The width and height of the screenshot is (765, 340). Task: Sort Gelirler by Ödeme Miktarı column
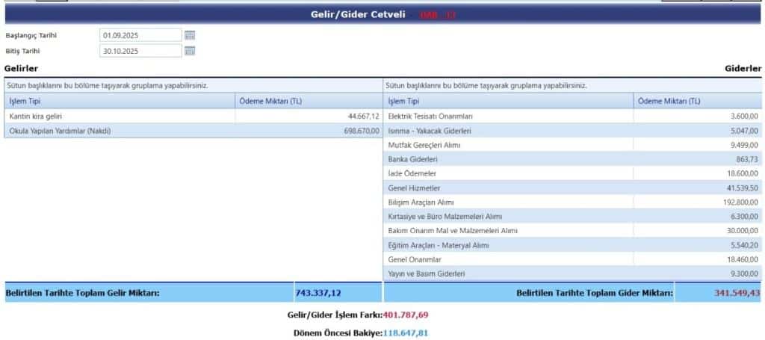(309, 101)
